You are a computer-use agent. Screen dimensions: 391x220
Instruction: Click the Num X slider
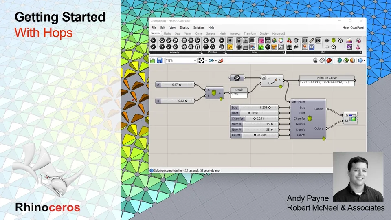(254, 124)
